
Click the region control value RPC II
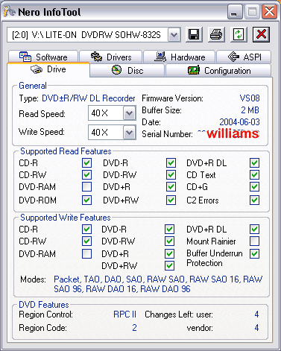[124, 314]
